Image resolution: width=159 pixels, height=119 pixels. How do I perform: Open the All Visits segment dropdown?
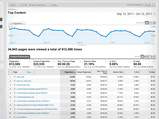pos(149,5)
